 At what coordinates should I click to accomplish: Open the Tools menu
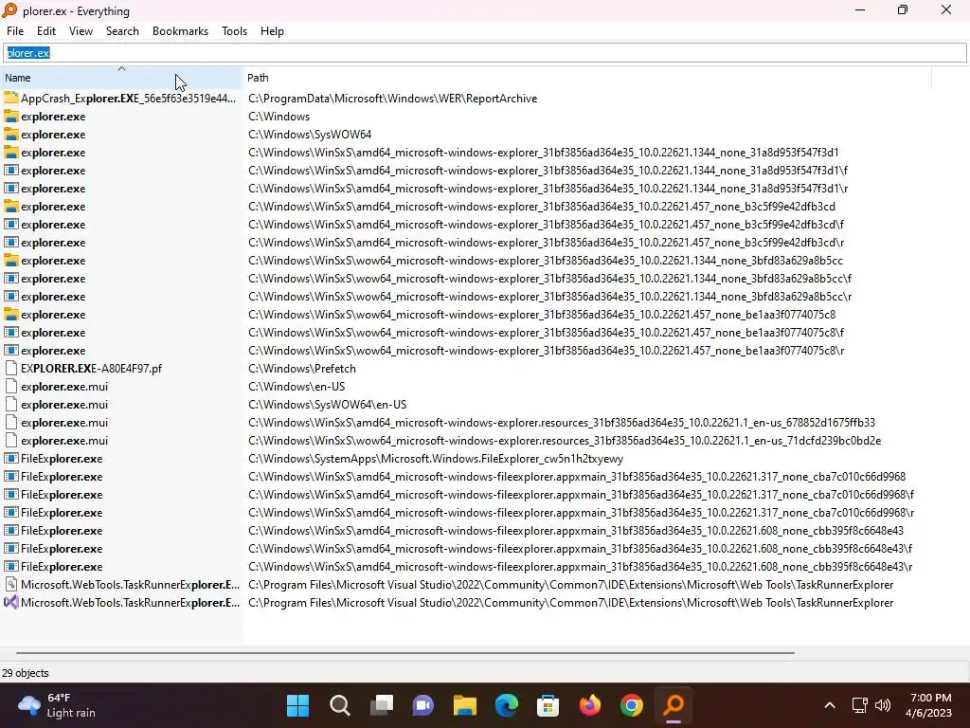(234, 31)
